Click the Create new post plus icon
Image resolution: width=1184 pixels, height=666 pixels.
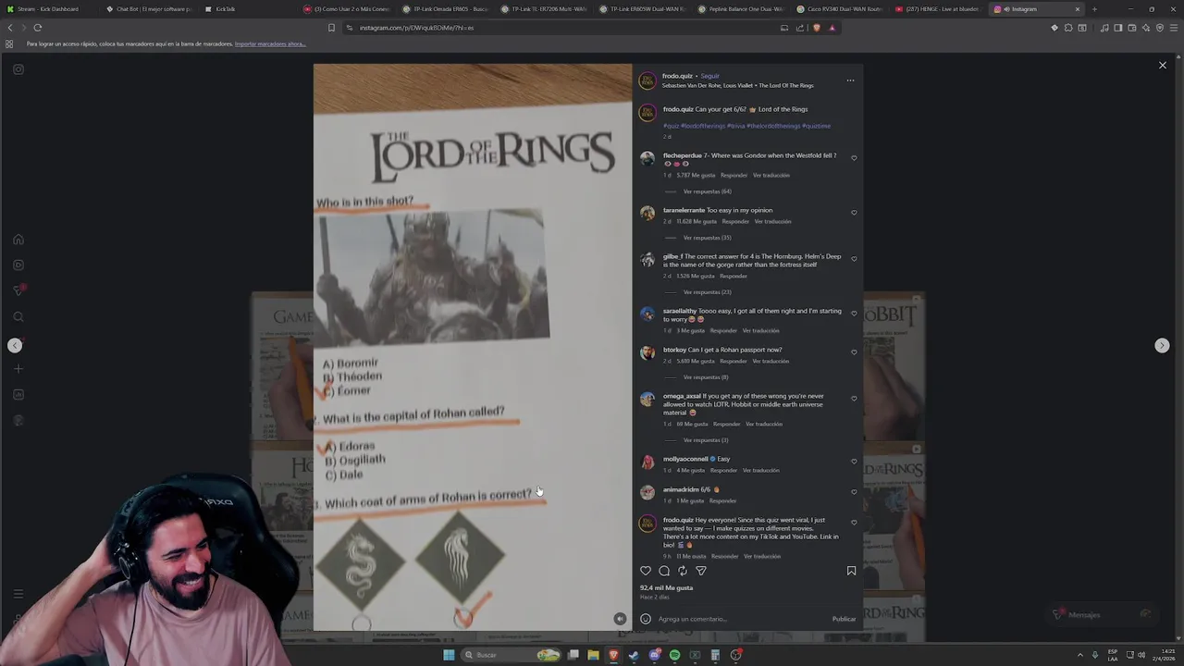coord(18,369)
